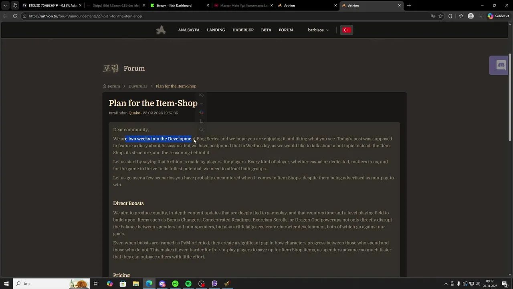This screenshot has width=513, height=289.
Task: Open the author Quake's profile link
Action: (134, 113)
